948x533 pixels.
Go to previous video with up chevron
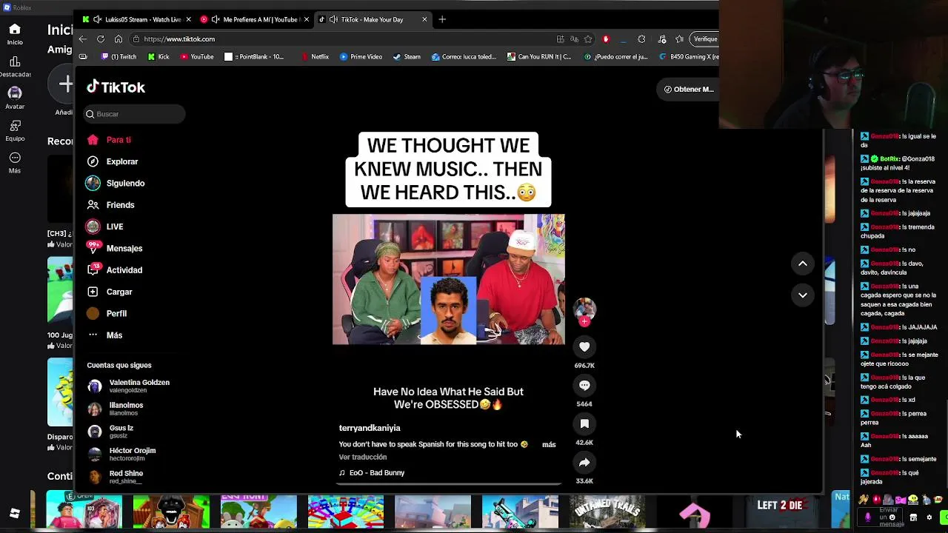point(802,264)
